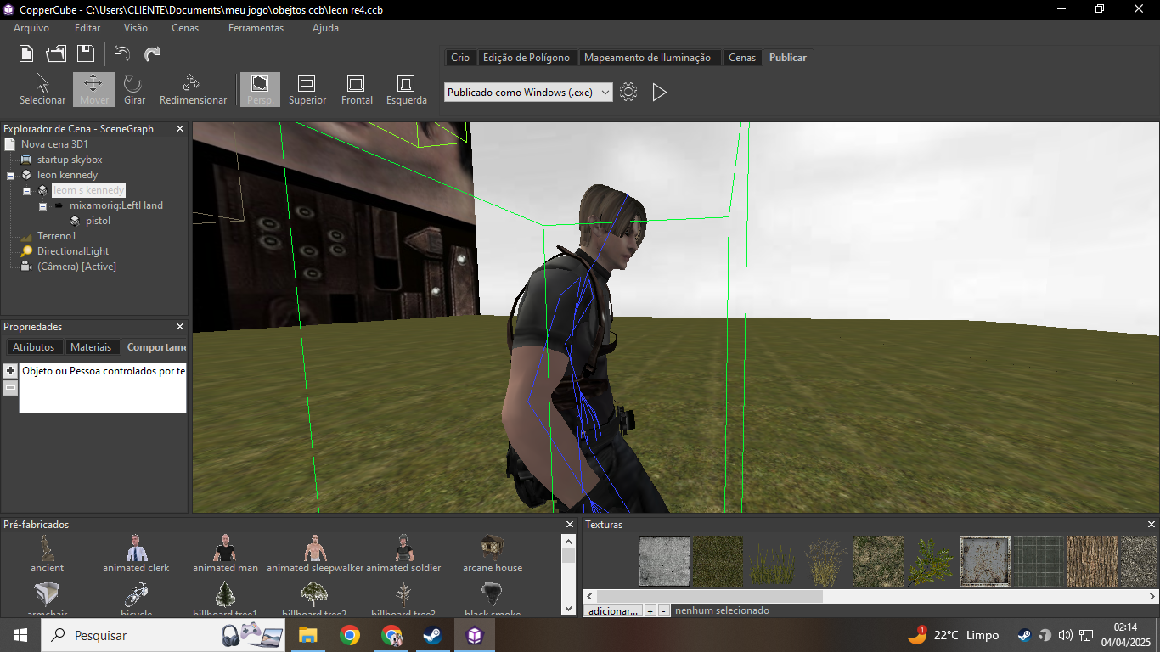Switch to Frontal view
Image resolution: width=1160 pixels, height=652 pixels.
click(x=357, y=89)
